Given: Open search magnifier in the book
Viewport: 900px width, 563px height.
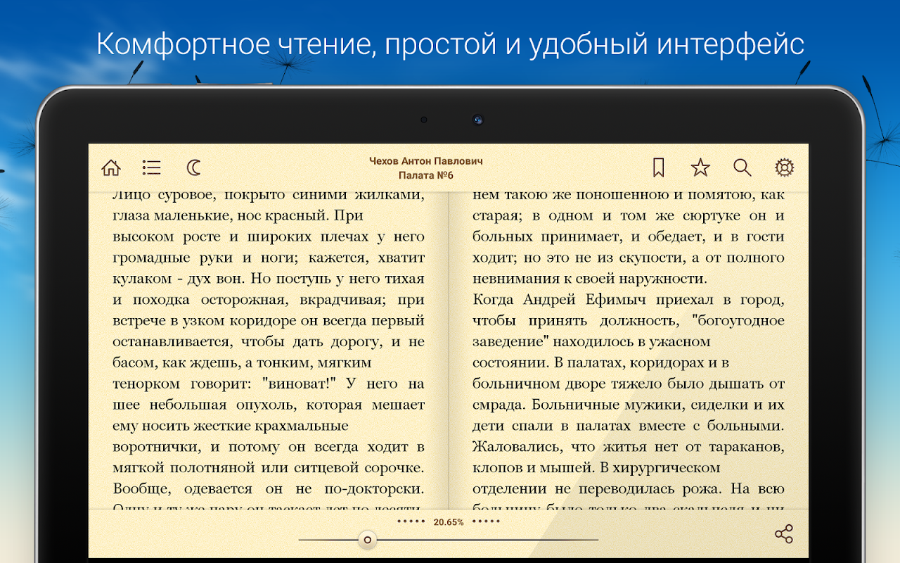Looking at the screenshot, I should 742,167.
